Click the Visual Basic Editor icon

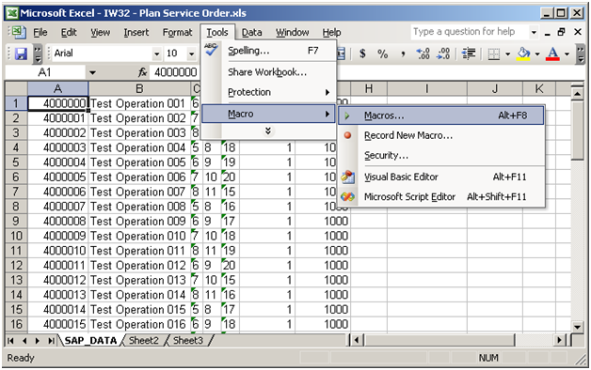(347, 177)
